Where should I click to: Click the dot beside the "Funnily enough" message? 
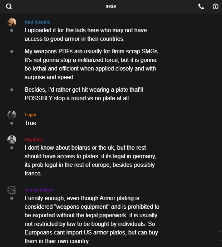[x=12, y=198]
